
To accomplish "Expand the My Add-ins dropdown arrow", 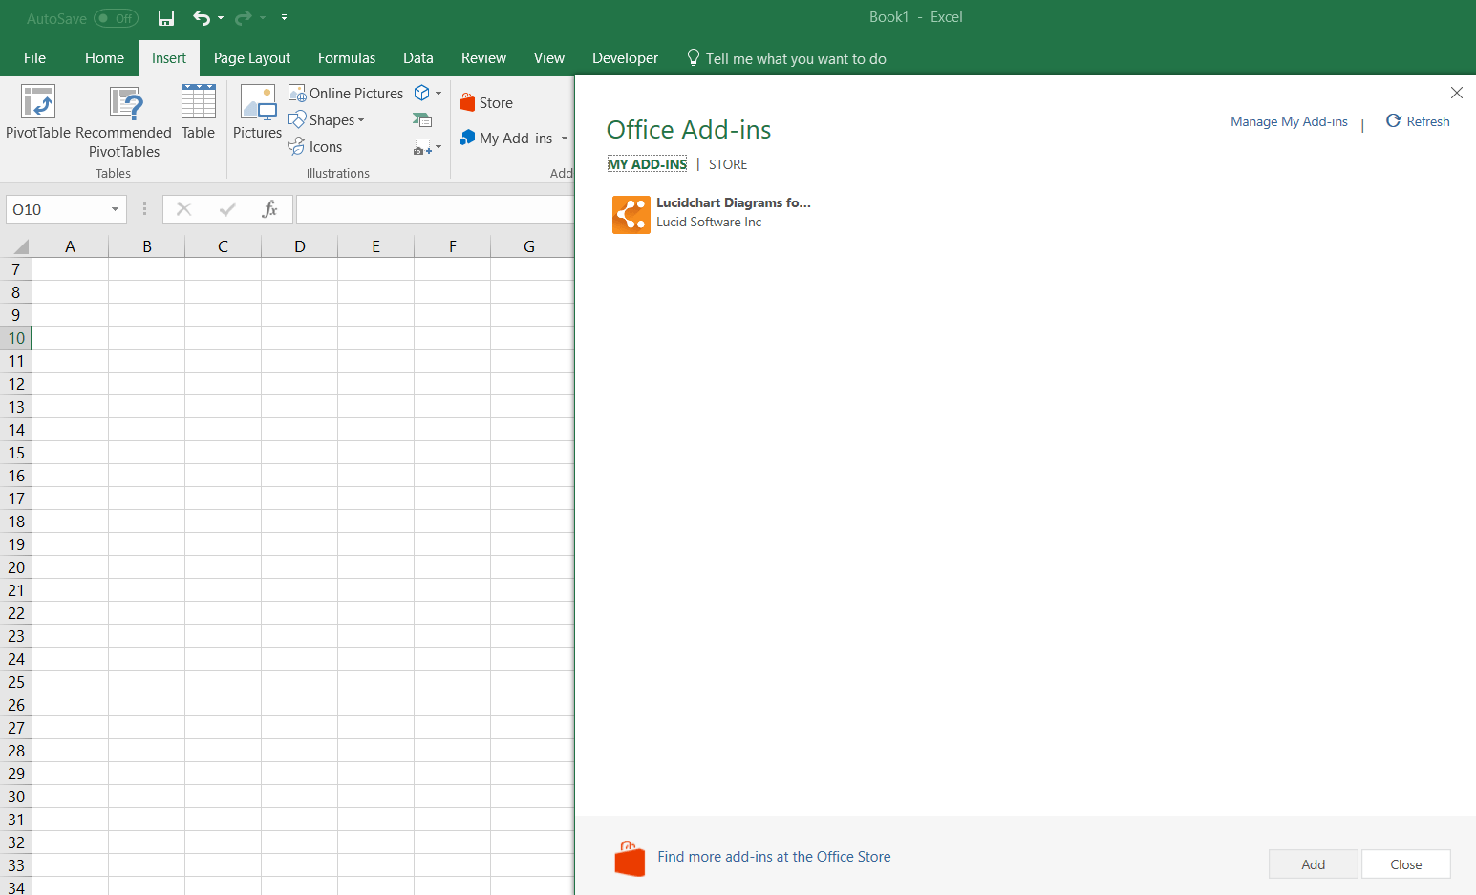I will (566, 138).
